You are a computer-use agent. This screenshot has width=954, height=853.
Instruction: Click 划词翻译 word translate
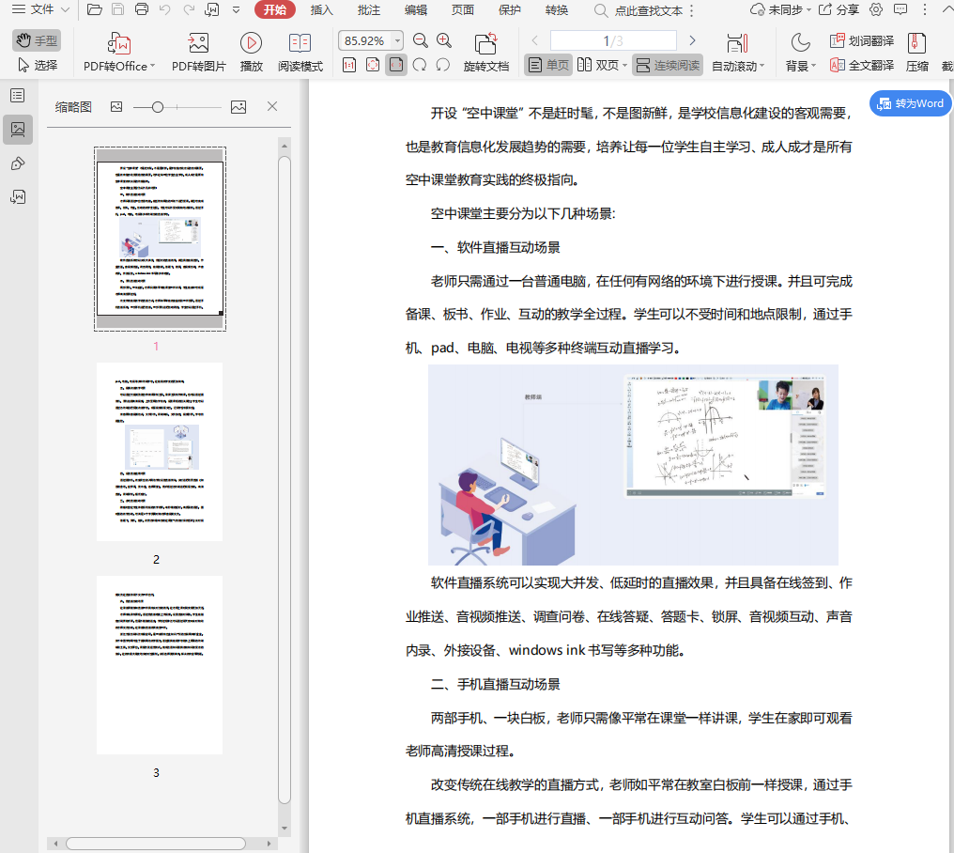[x=862, y=40]
